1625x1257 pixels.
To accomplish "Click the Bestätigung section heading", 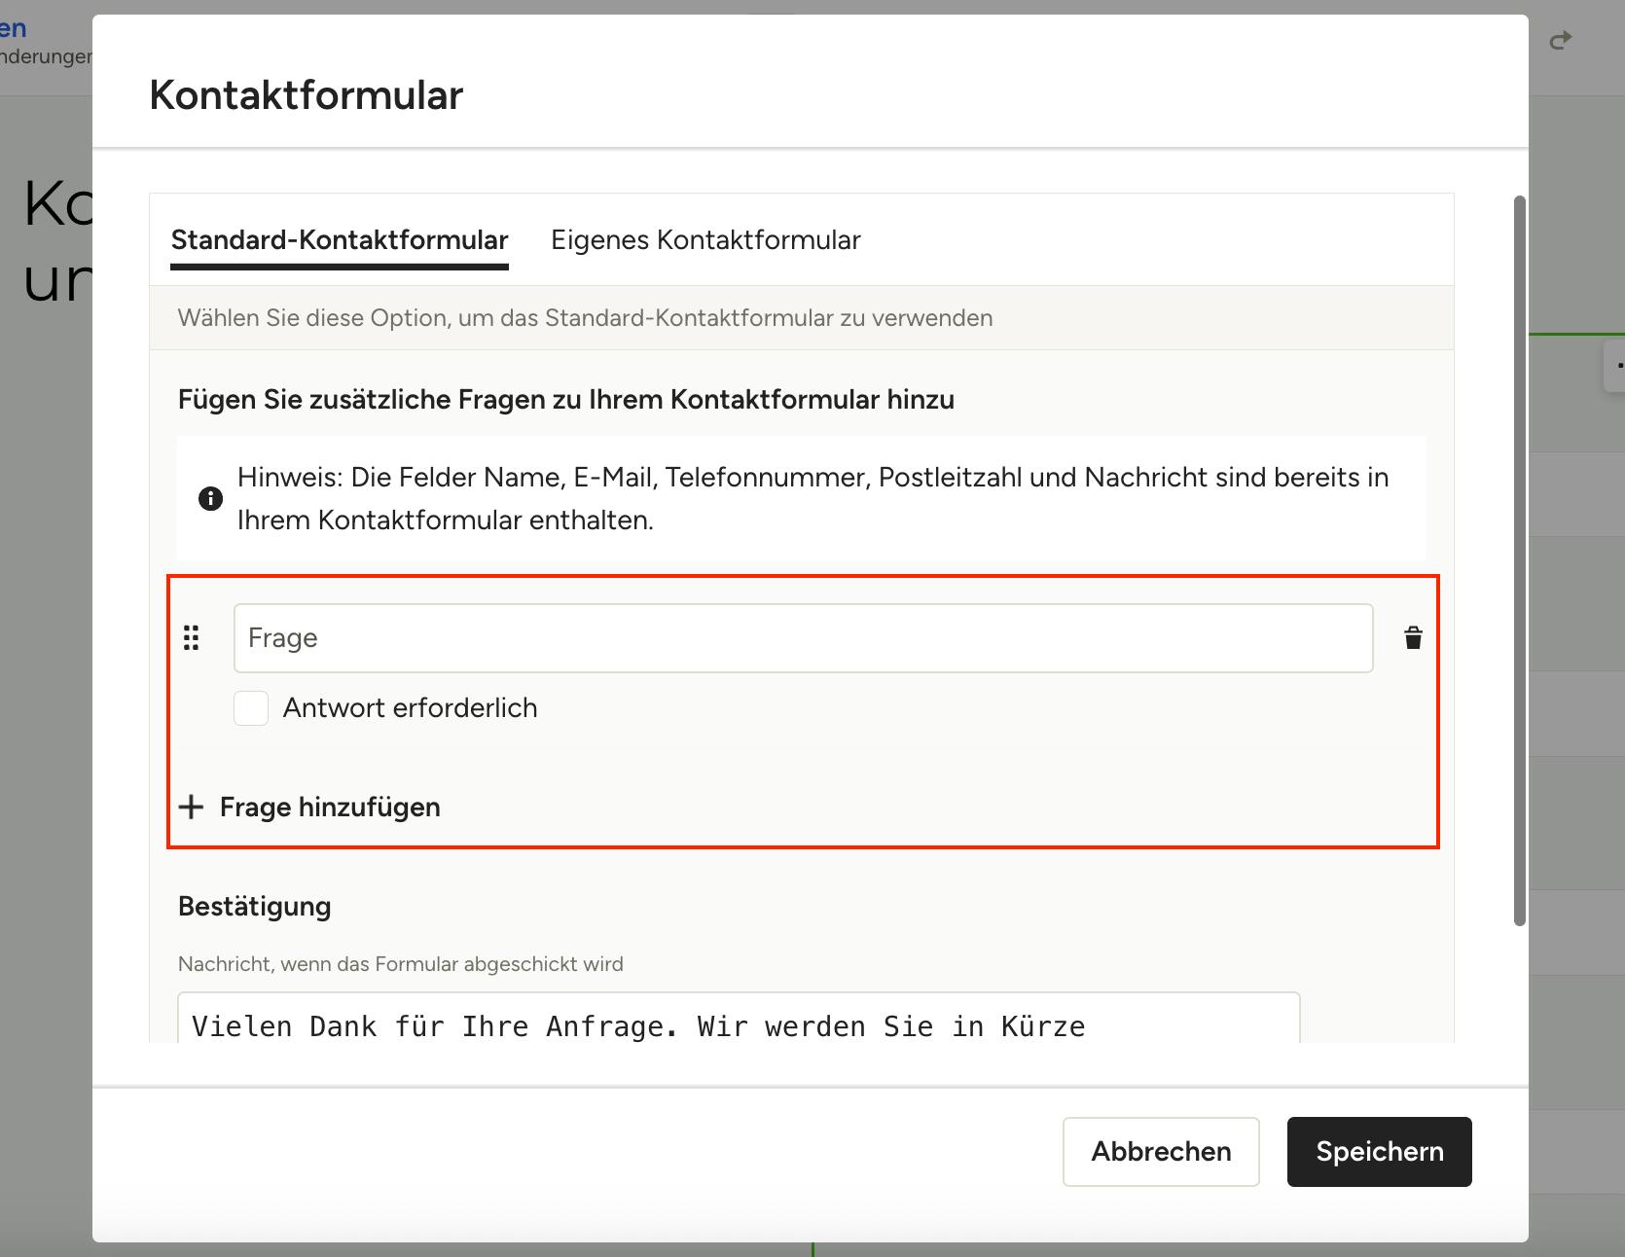I will (255, 907).
